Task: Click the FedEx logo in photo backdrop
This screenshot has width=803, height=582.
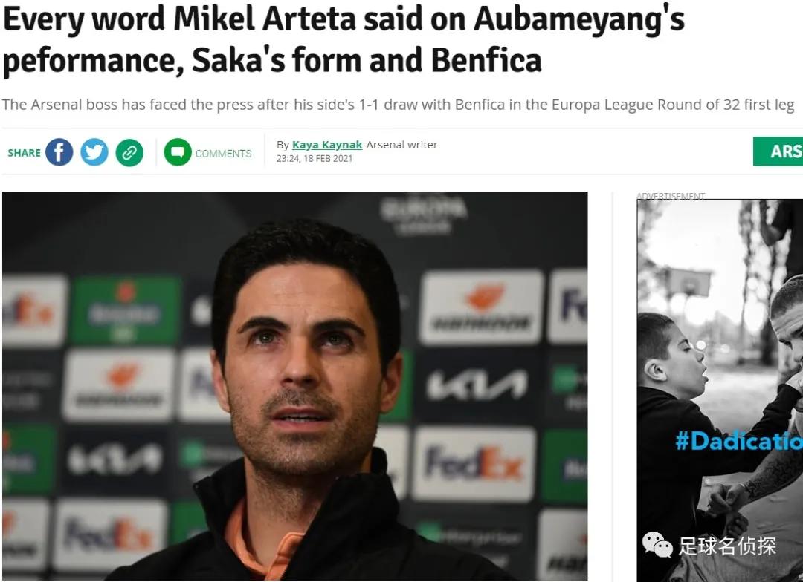Action: (x=474, y=462)
